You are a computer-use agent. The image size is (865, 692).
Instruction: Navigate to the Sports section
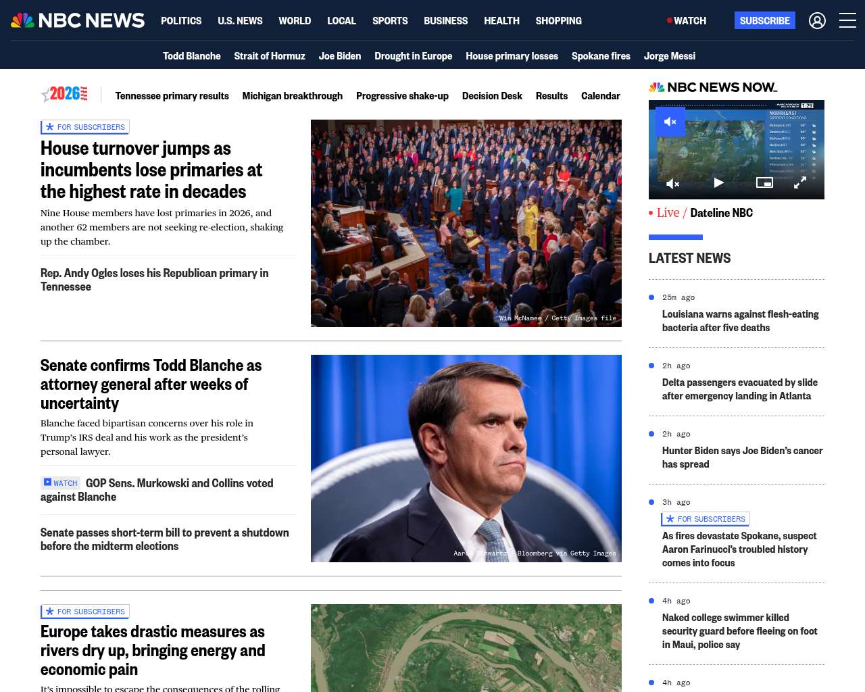point(390,21)
